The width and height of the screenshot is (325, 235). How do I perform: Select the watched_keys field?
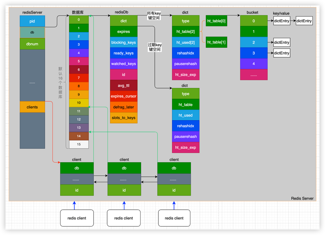[124, 64]
